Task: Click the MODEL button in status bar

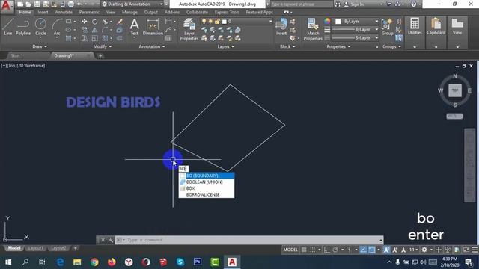Action: pos(290,250)
